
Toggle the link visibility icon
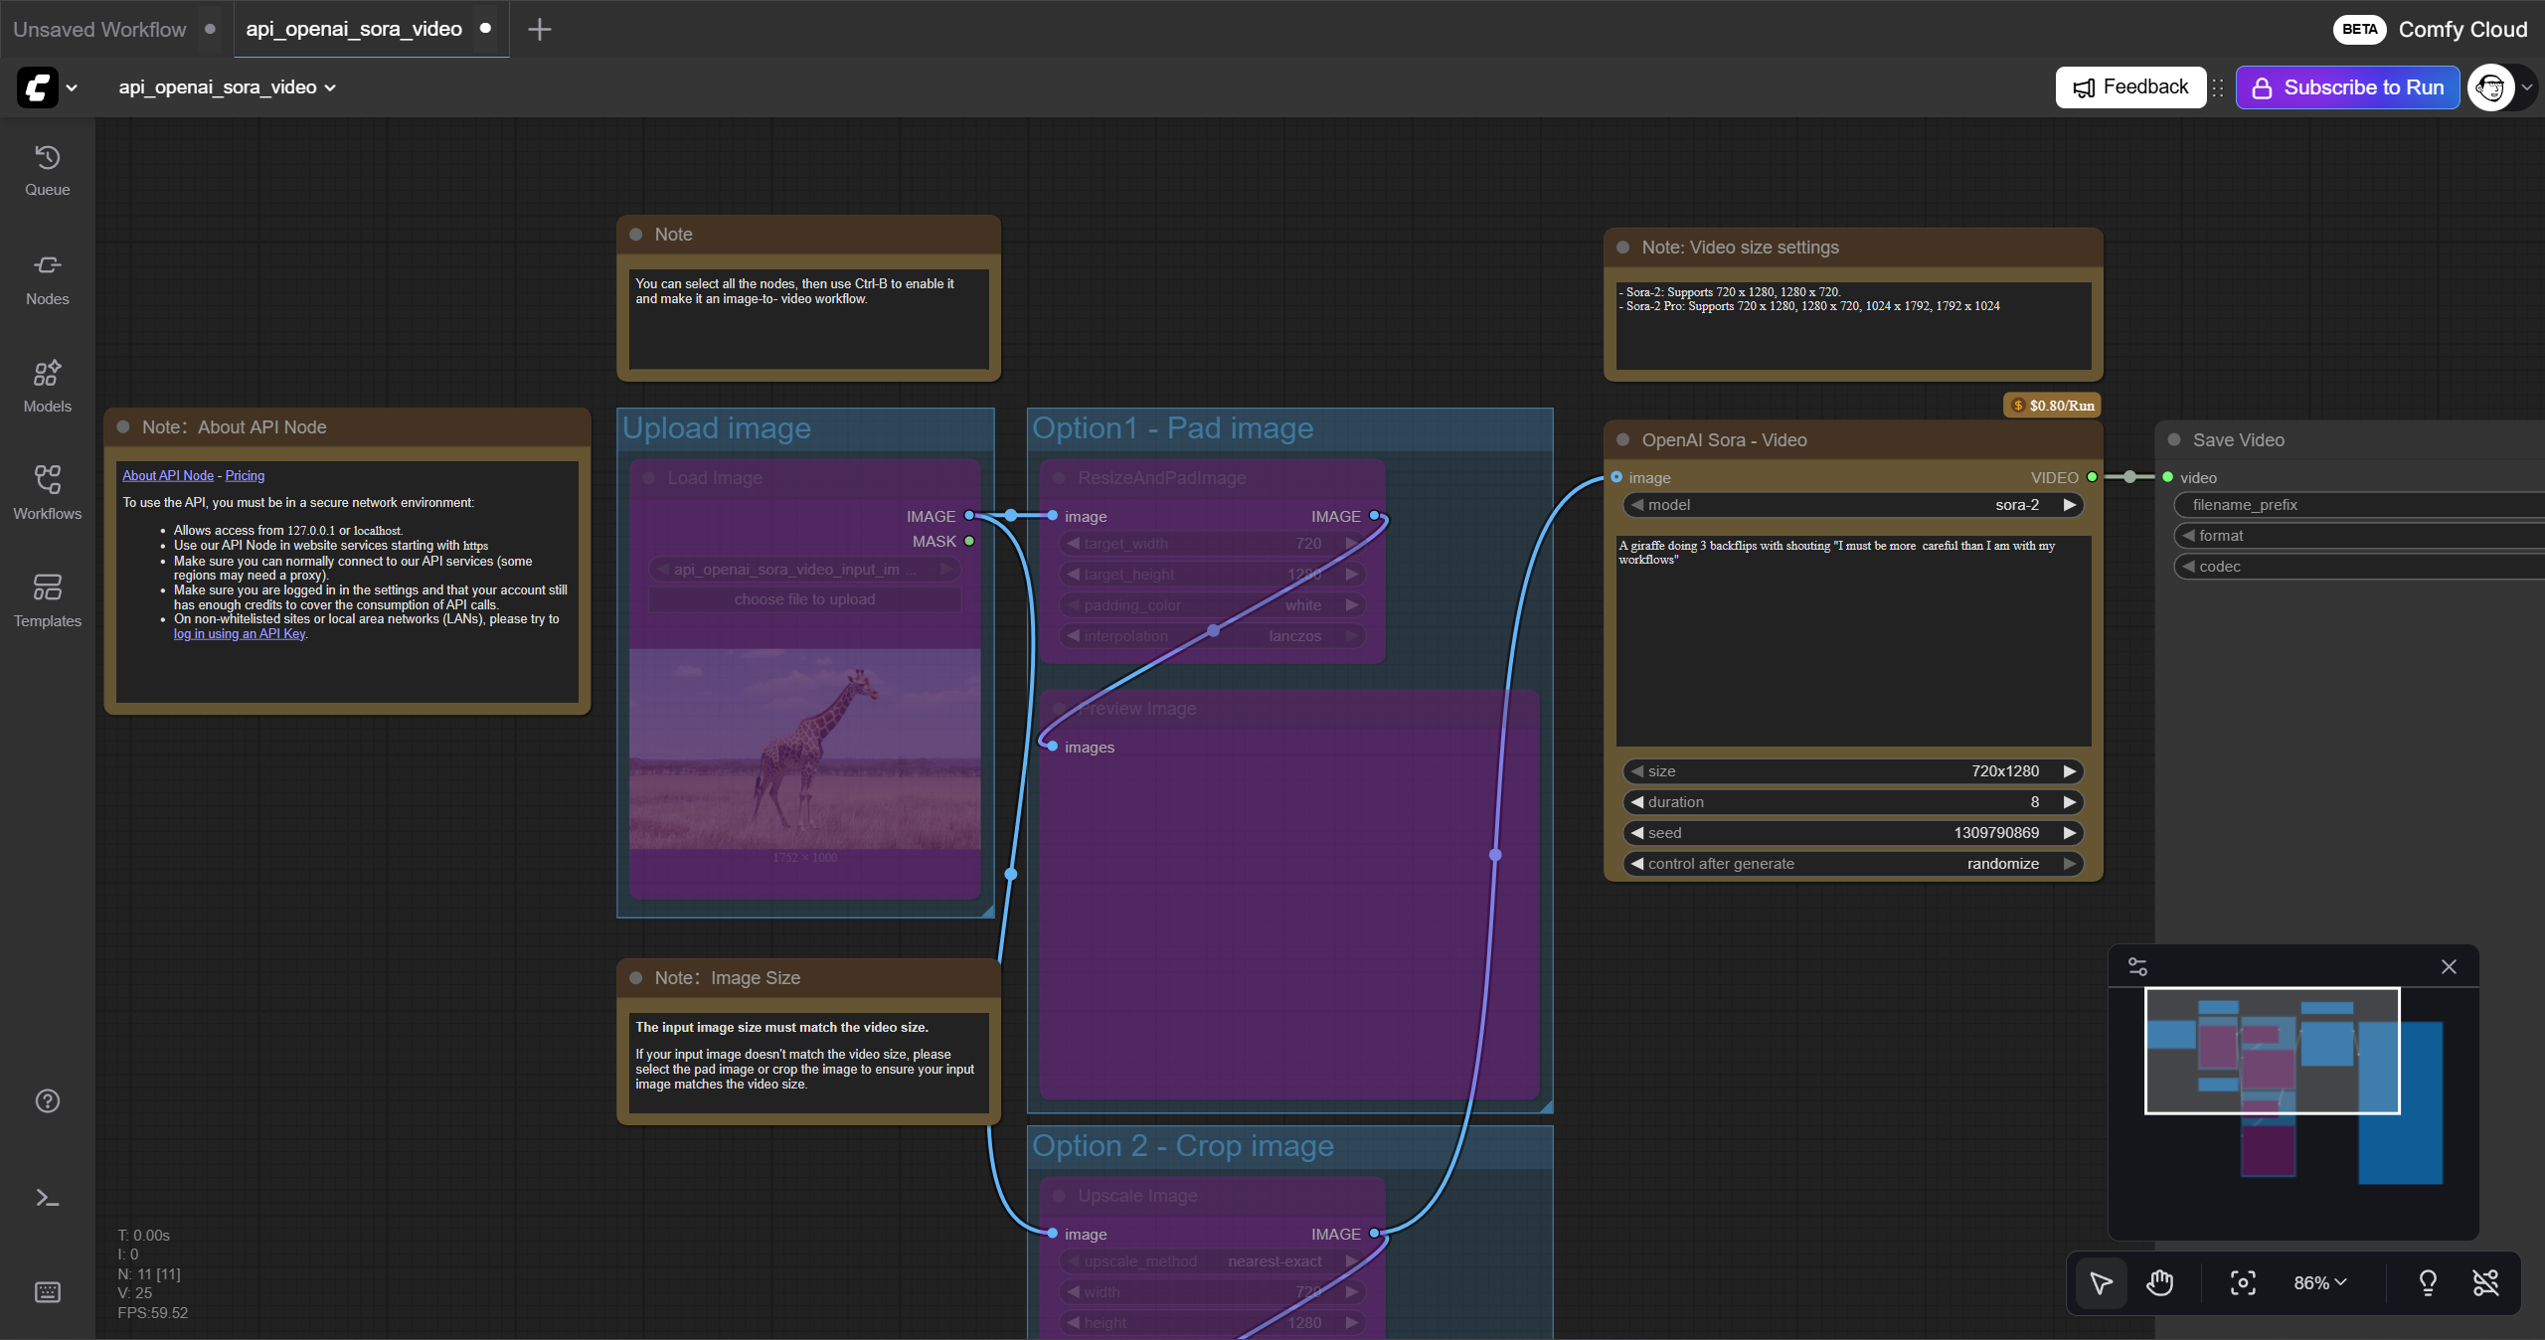pos(2484,1282)
